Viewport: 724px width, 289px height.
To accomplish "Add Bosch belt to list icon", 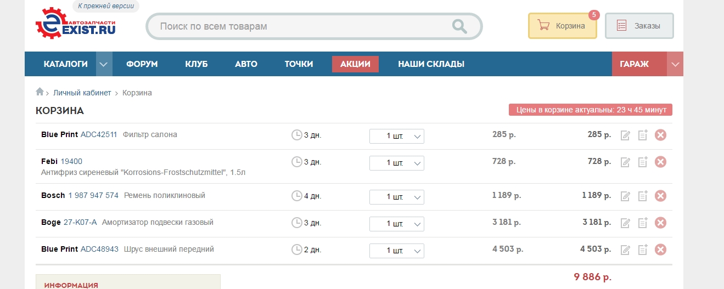I will [x=643, y=196].
